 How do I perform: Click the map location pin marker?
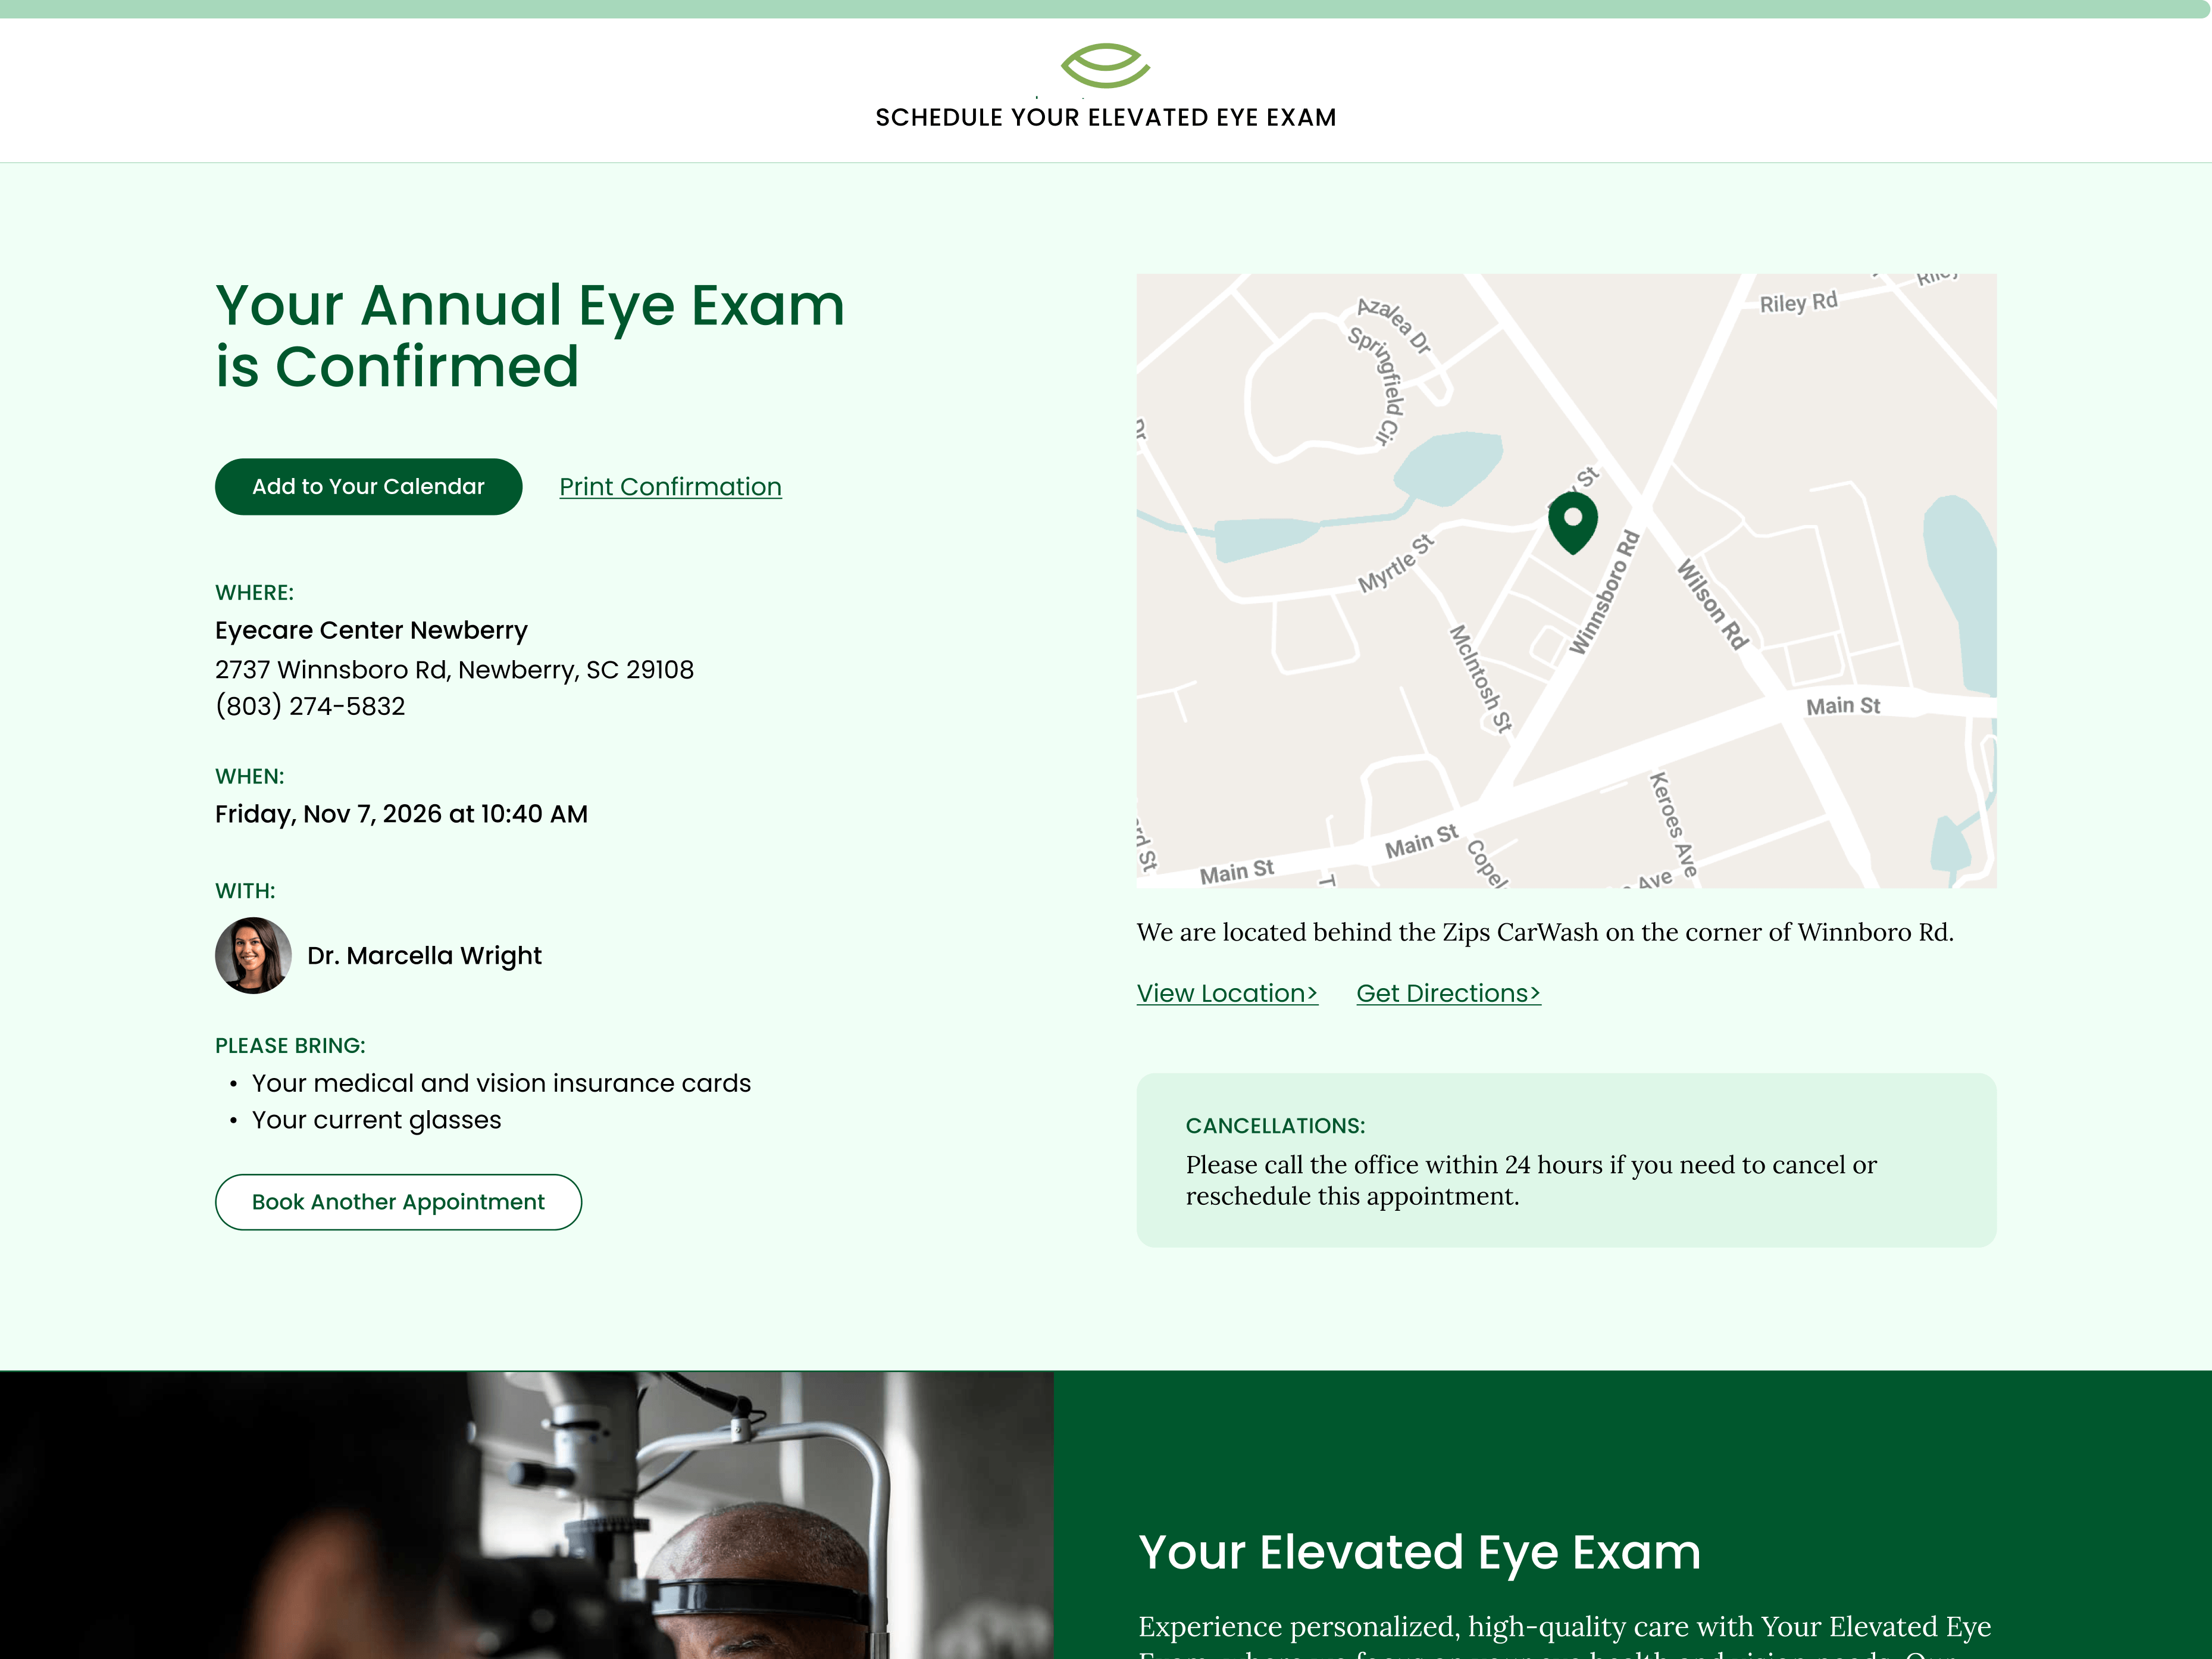[x=1572, y=522]
